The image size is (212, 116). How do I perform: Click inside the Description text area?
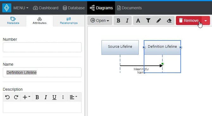tap(42, 107)
